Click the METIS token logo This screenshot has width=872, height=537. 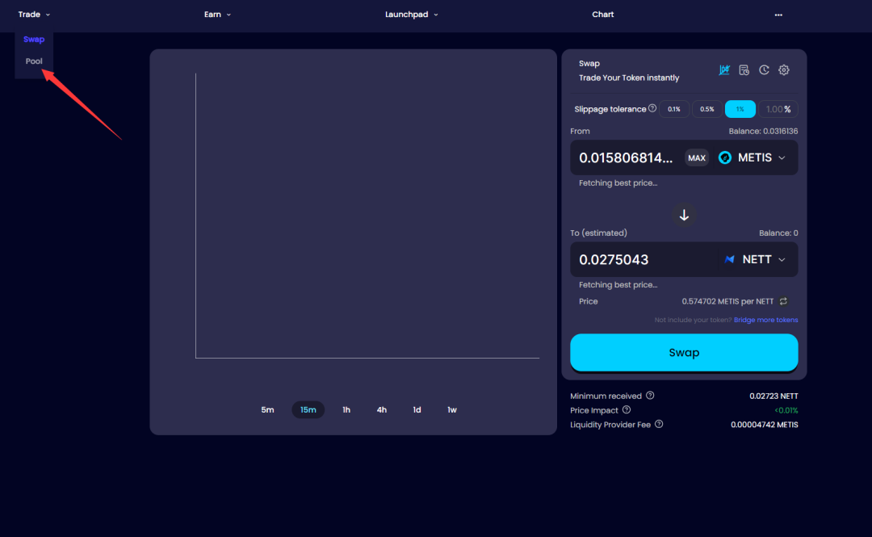pyautogui.click(x=724, y=157)
